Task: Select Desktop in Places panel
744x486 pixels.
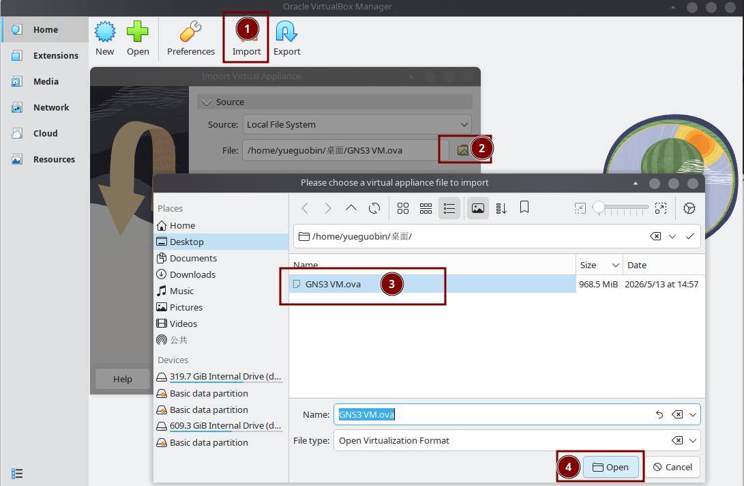Action: point(221,242)
